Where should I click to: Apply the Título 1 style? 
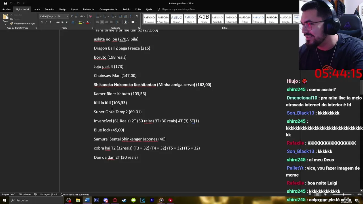pos(177,19)
